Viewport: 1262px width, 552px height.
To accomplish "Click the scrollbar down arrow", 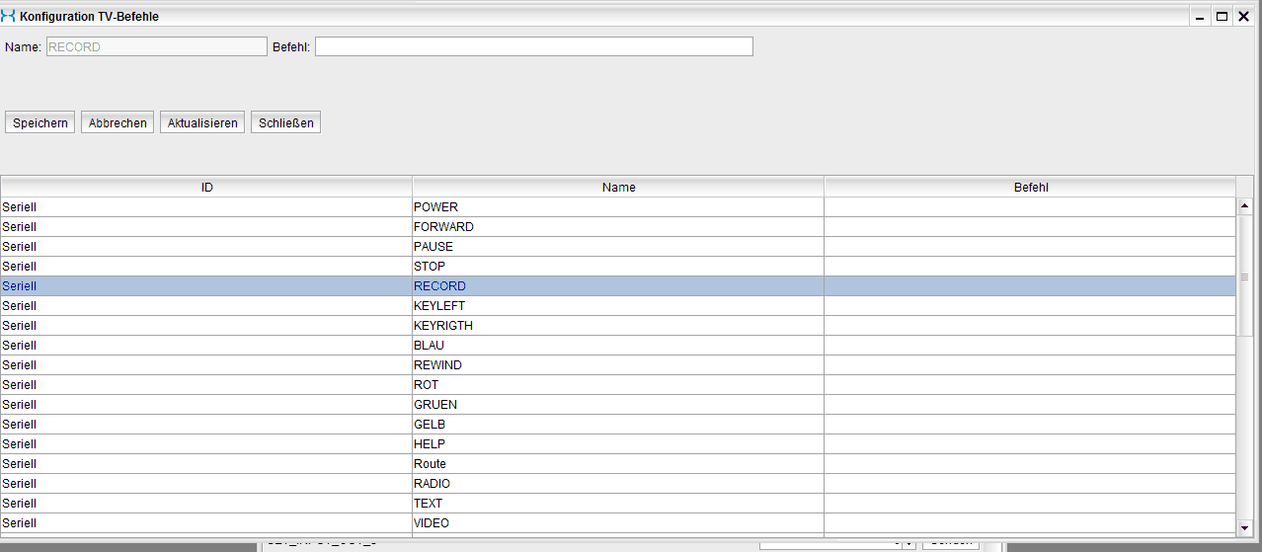I will (x=1244, y=528).
